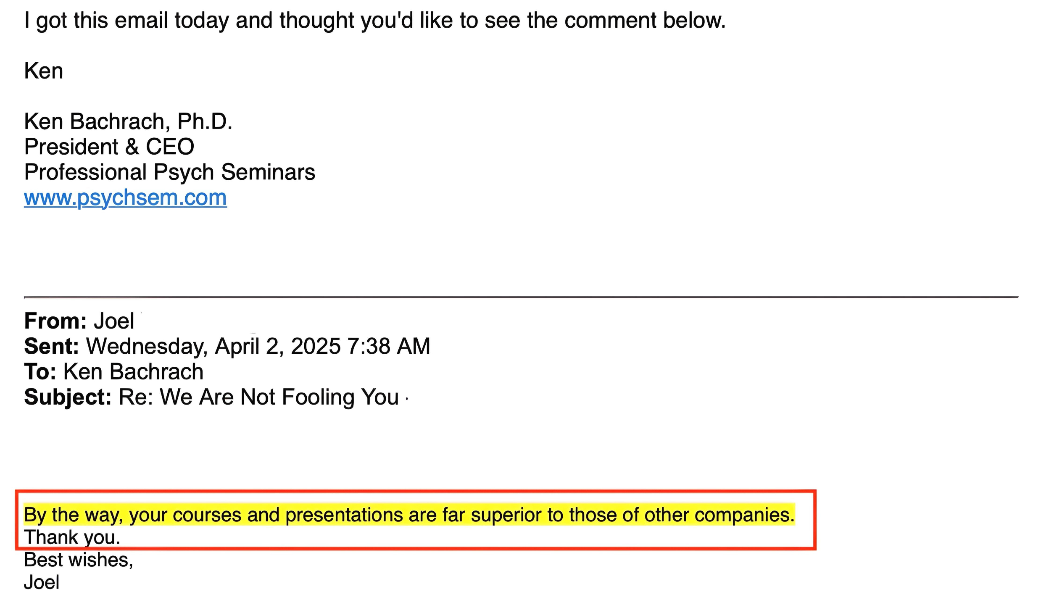Click sender name 'Joel' in From line

114,321
